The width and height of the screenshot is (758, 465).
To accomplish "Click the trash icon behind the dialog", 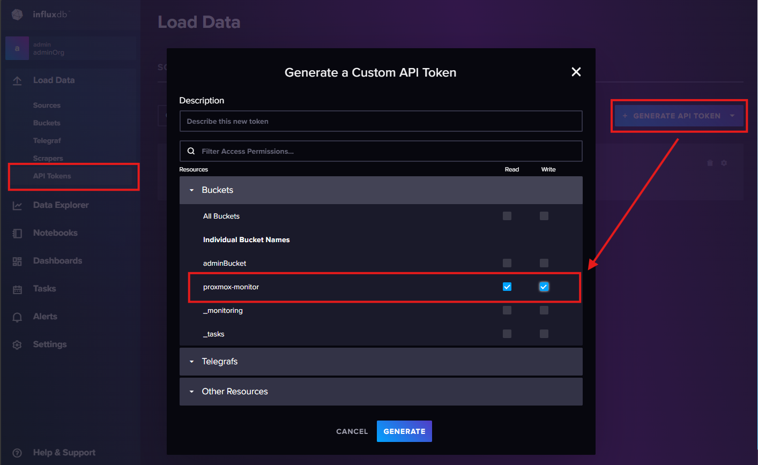I will tap(710, 163).
